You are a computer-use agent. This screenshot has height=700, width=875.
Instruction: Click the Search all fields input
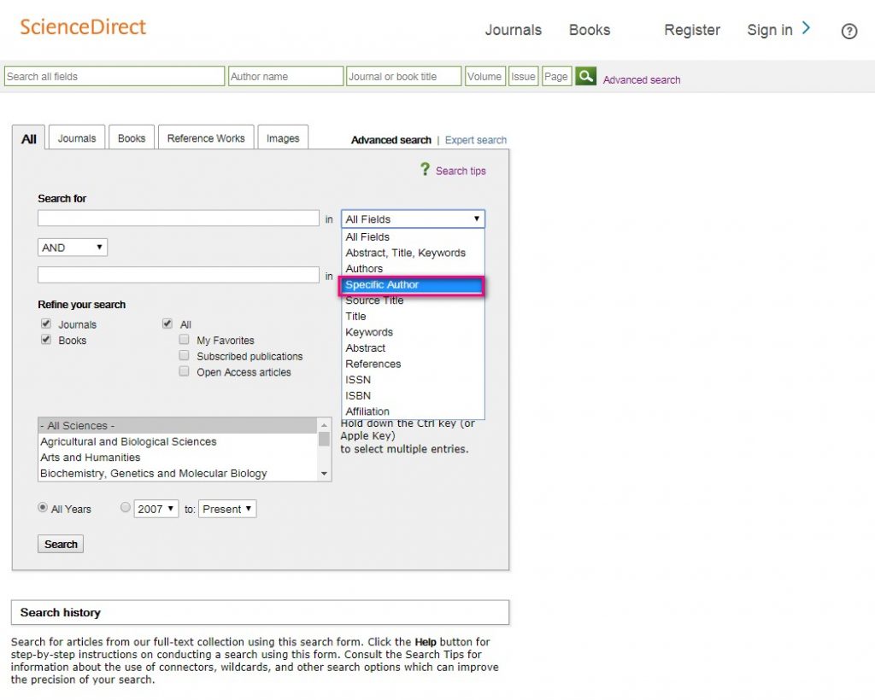(115, 76)
